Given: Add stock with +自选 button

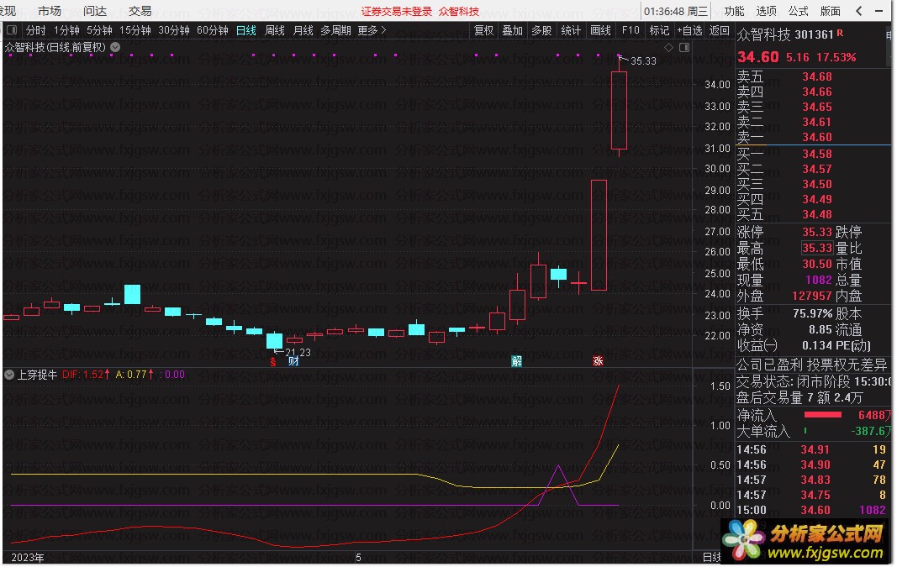Looking at the screenshot, I should [689, 30].
